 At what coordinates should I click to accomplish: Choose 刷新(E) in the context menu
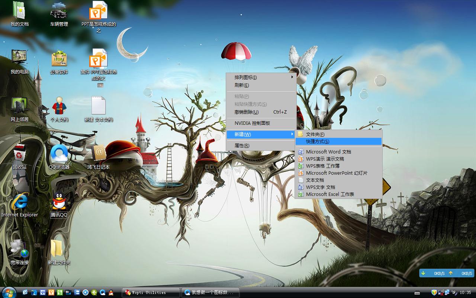point(261,85)
